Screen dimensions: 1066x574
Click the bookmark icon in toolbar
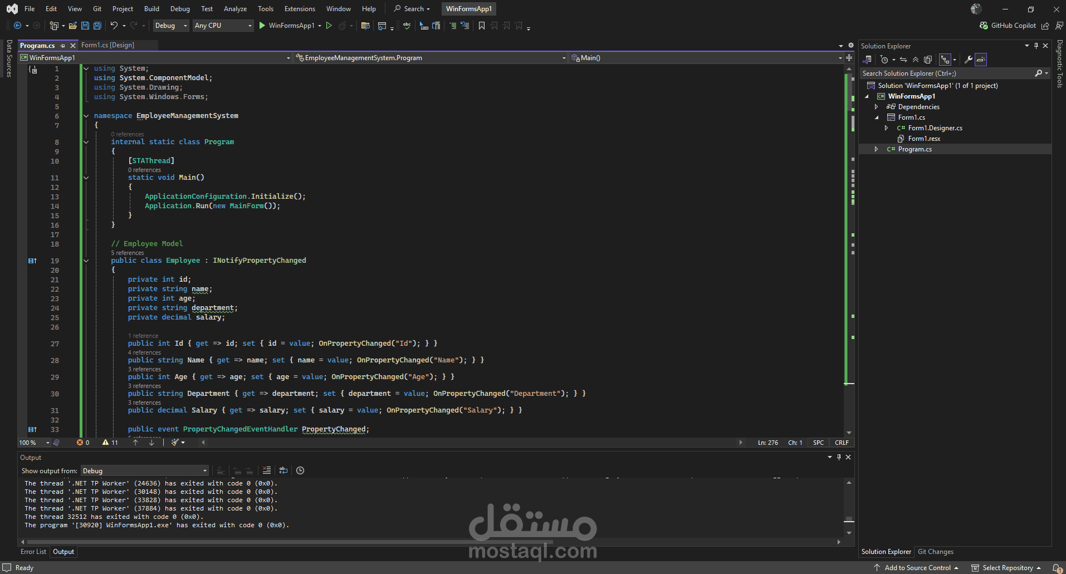coord(482,26)
